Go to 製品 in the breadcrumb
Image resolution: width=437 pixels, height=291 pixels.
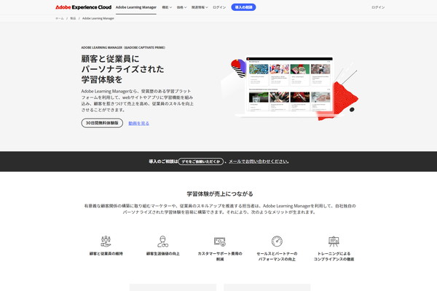pyautogui.click(x=73, y=18)
